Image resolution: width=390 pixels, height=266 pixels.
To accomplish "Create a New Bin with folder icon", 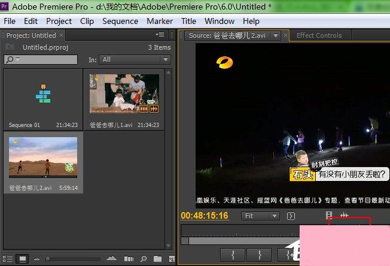I will pyautogui.click(x=157, y=259).
